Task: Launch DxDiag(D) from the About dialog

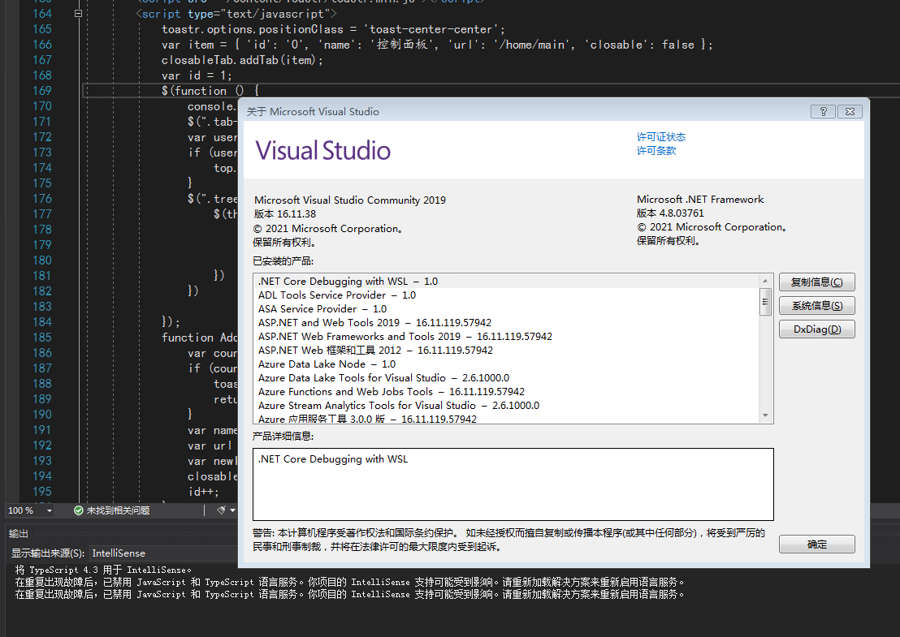Action: tap(817, 329)
